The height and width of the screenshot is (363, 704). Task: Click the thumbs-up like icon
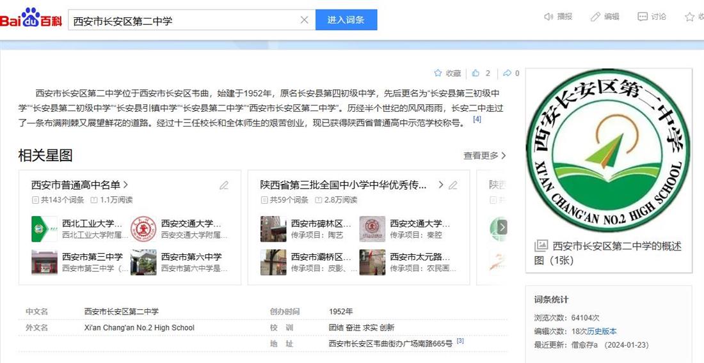click(x=476, y=73)
